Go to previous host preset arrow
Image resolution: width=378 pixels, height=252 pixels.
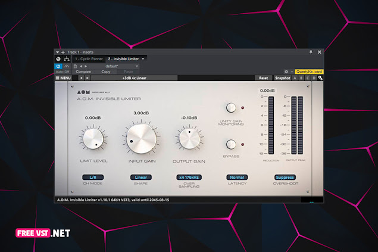[x=81, y=66]
